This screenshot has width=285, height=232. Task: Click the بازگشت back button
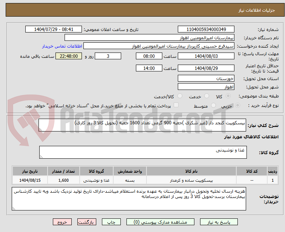87,222
